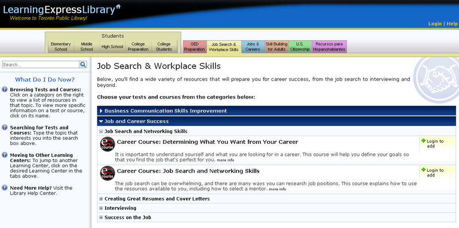Expand the Success on the Job subsection
This screenshot has width=459, height=228.
(101, 218)
